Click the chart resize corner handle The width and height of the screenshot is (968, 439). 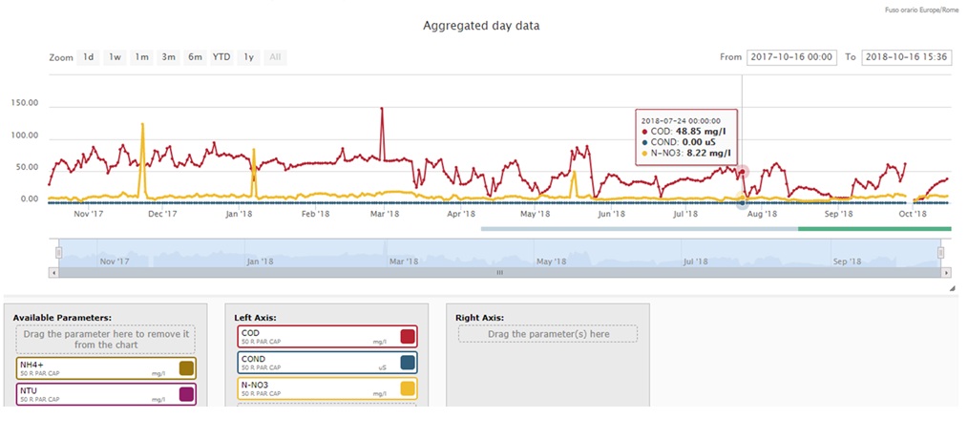tap(950, 287)
